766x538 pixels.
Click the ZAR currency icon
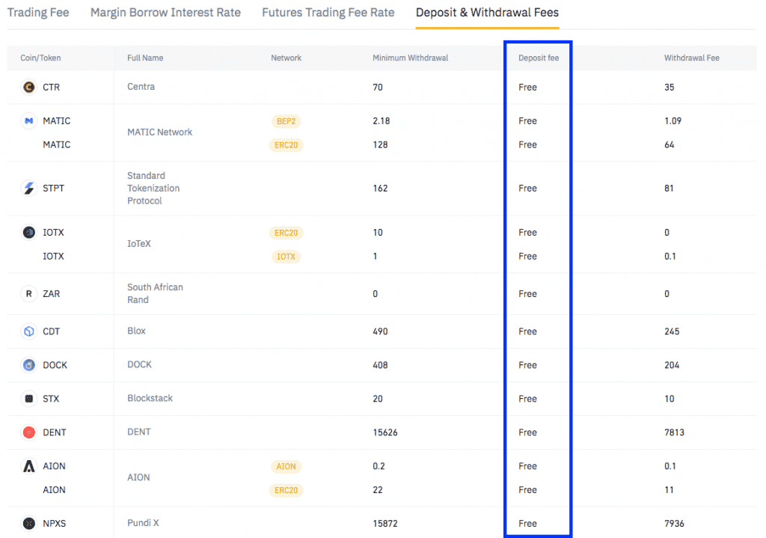point(29,293)
